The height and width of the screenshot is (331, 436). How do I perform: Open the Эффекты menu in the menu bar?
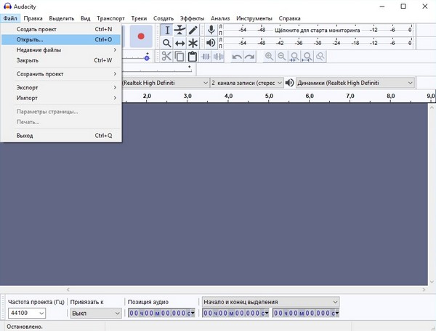pyautogui.click(x=192, y=17)
